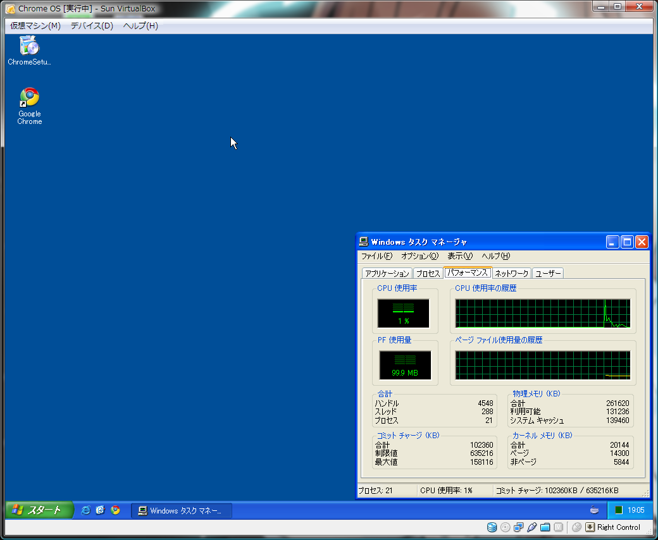Click the システム キャッシュ value 139460
The height and width of the screenshot is (540, 658).
(618, 420)
